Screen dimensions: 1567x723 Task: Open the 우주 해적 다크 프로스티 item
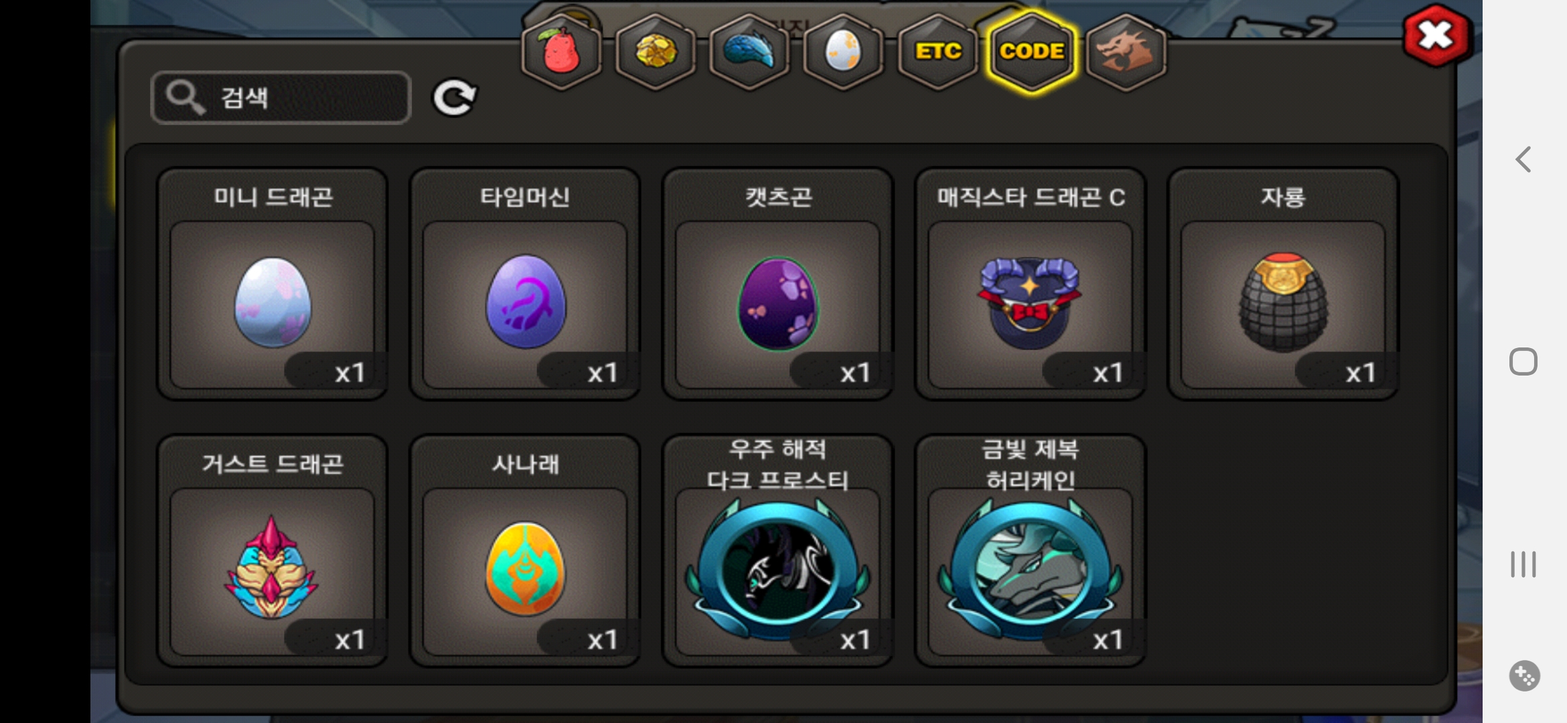(777, 550)
